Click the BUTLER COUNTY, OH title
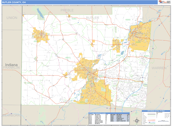172x126 pixels. [x=13, y=3]
